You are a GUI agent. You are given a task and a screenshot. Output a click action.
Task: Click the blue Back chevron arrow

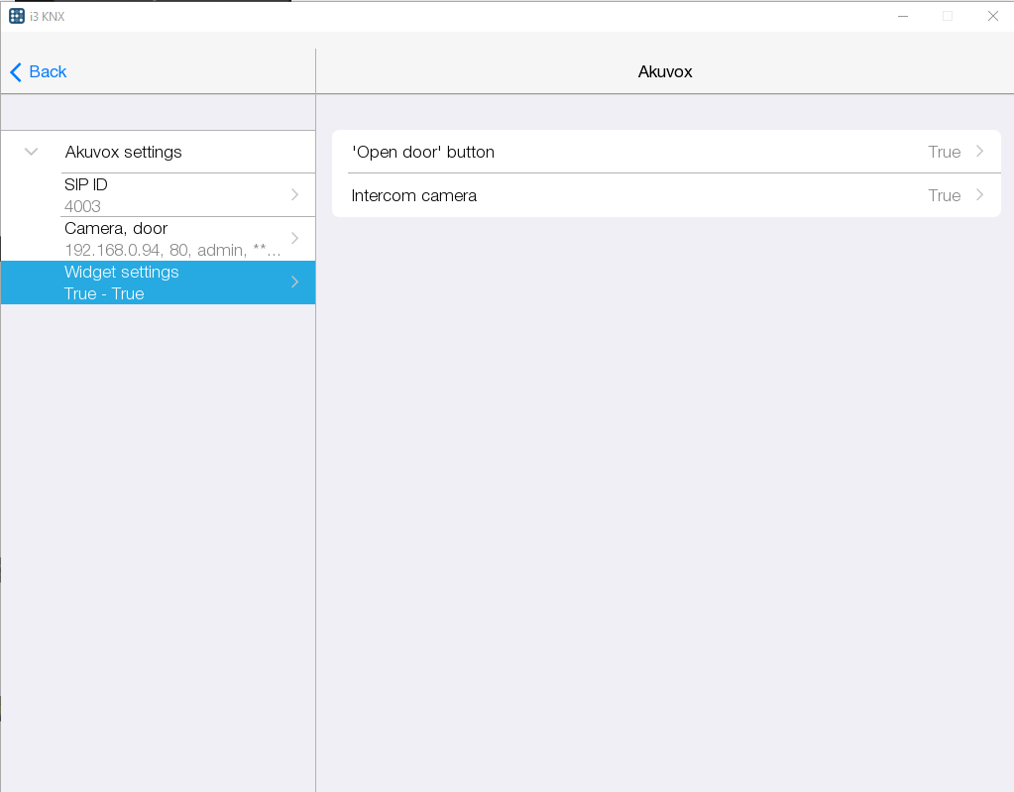click(x=16, y=71)
